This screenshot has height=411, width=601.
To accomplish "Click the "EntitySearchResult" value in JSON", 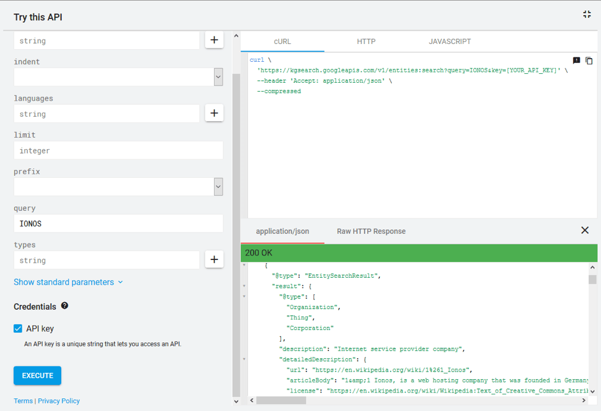I will [x=341, y=276].
